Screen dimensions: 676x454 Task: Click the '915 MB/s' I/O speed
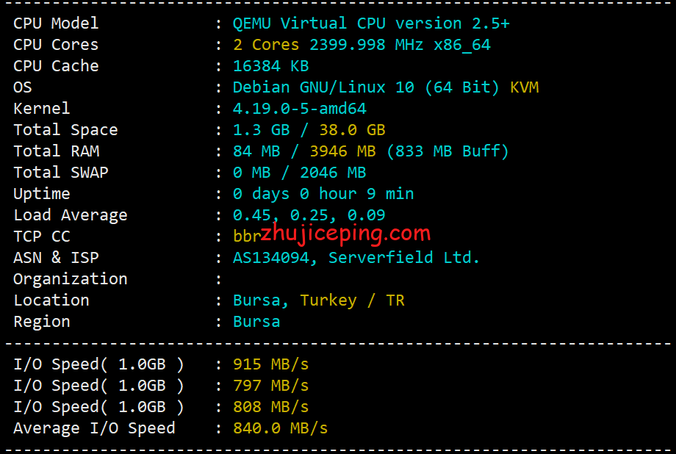(270, 364)
